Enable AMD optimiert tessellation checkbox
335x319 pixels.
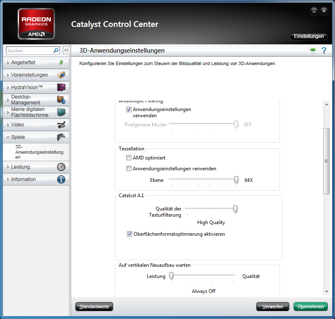[x=129, y=158]
